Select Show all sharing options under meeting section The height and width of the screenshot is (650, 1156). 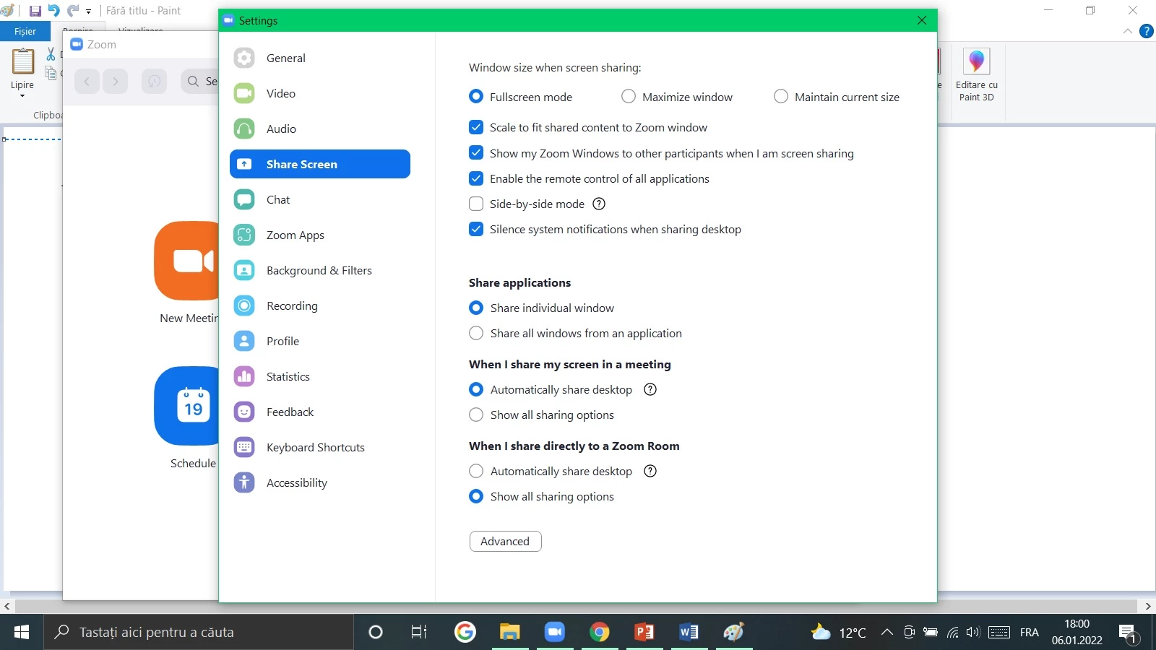[x=476, y=415]
